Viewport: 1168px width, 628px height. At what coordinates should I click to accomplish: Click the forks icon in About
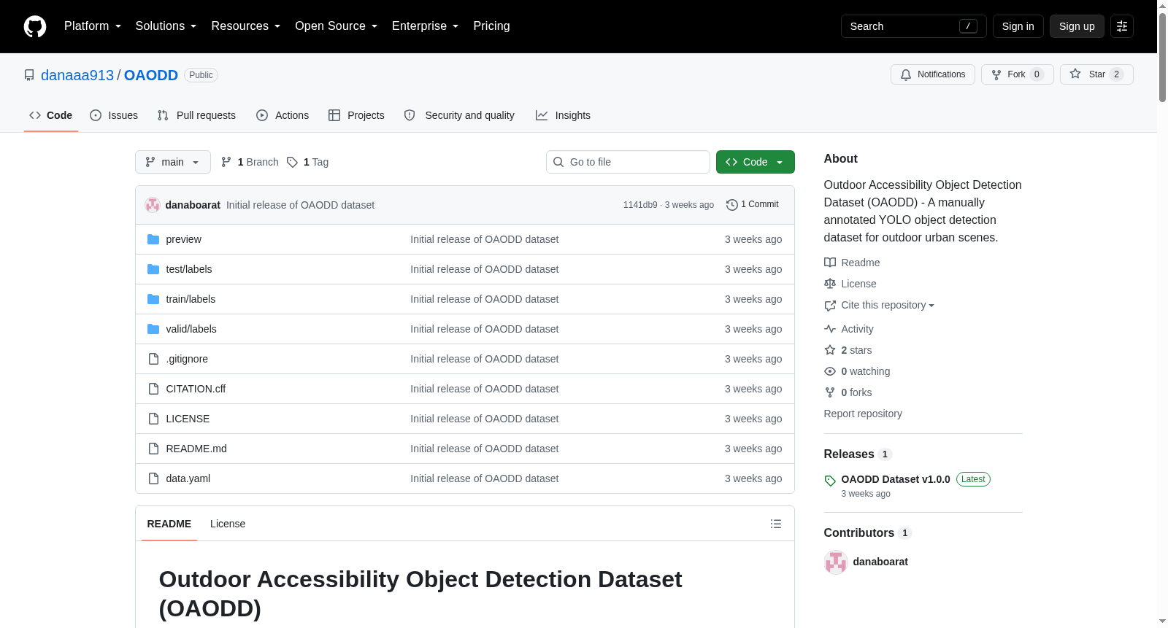coord(830,392)
